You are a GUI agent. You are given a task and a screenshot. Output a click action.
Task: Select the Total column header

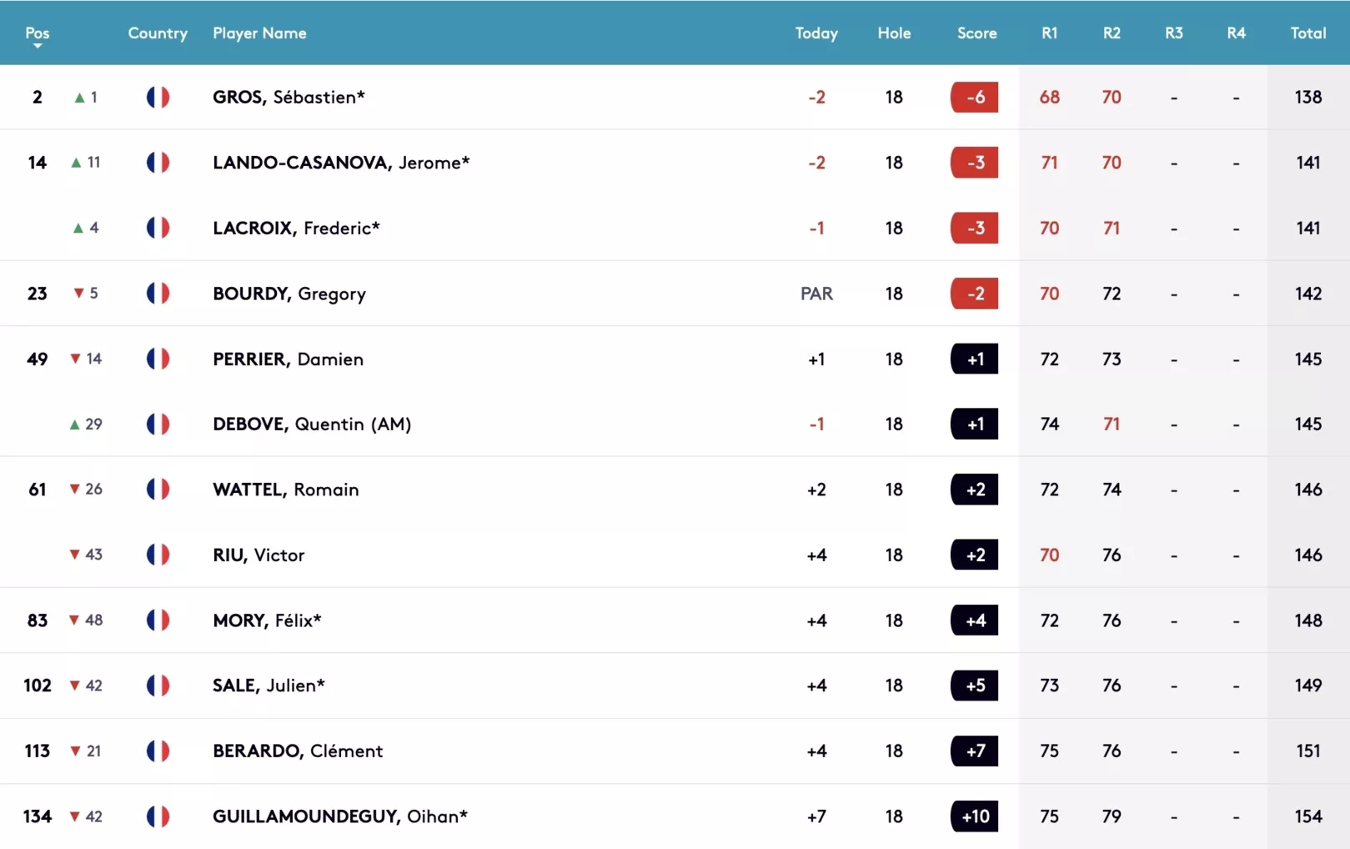tap(1307, 33)
